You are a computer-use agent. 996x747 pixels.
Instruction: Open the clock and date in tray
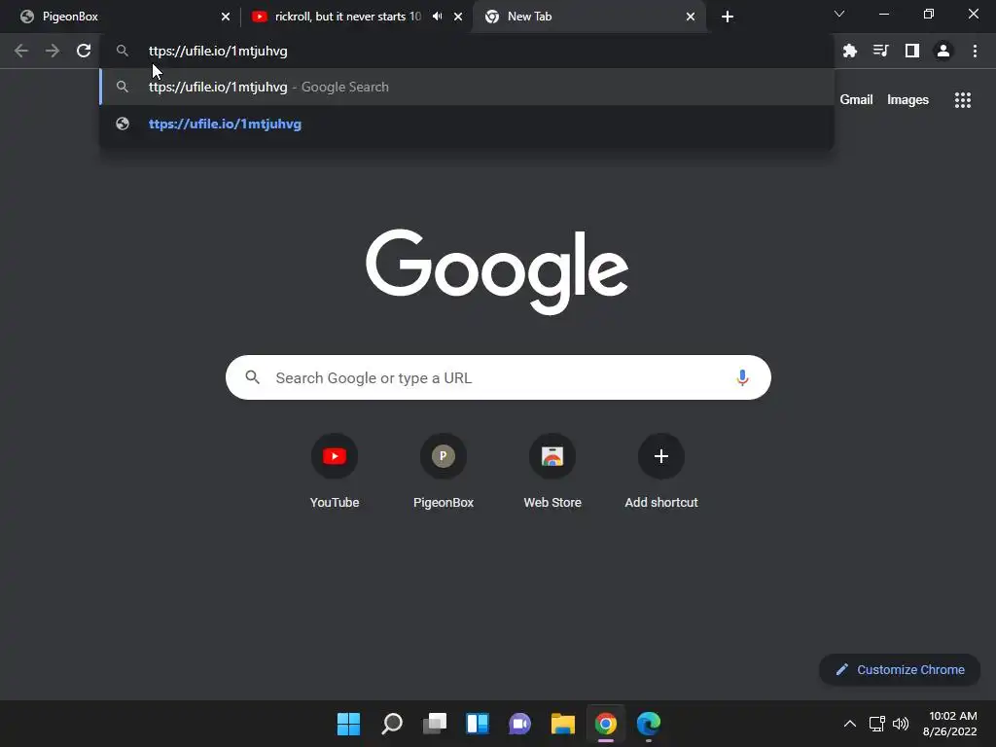tap(949, 724)
